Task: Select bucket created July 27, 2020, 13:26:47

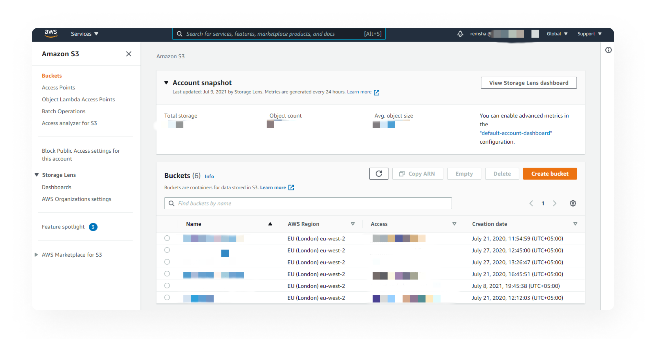Action: click(x=167, y=262)
